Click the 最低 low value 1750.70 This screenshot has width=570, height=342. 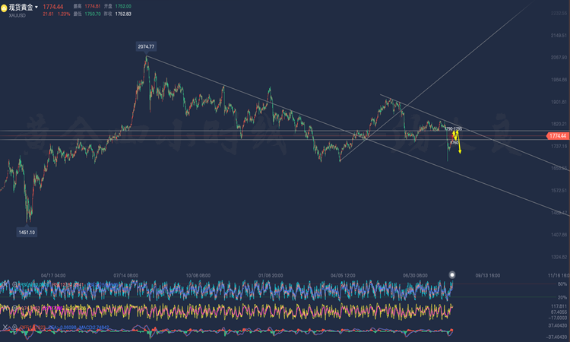pos(92,14)
